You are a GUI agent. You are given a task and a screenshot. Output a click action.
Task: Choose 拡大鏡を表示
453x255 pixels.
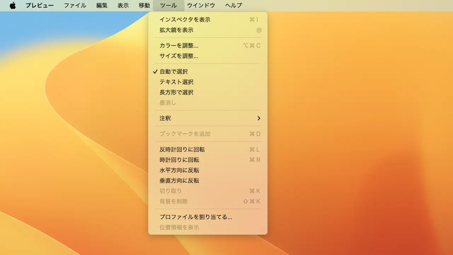click(x=208, y=30)
